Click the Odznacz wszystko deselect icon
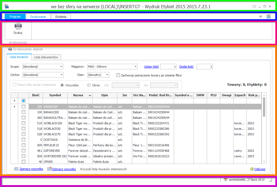This screenshot has width=277, height=187. (x=49, y=169)
